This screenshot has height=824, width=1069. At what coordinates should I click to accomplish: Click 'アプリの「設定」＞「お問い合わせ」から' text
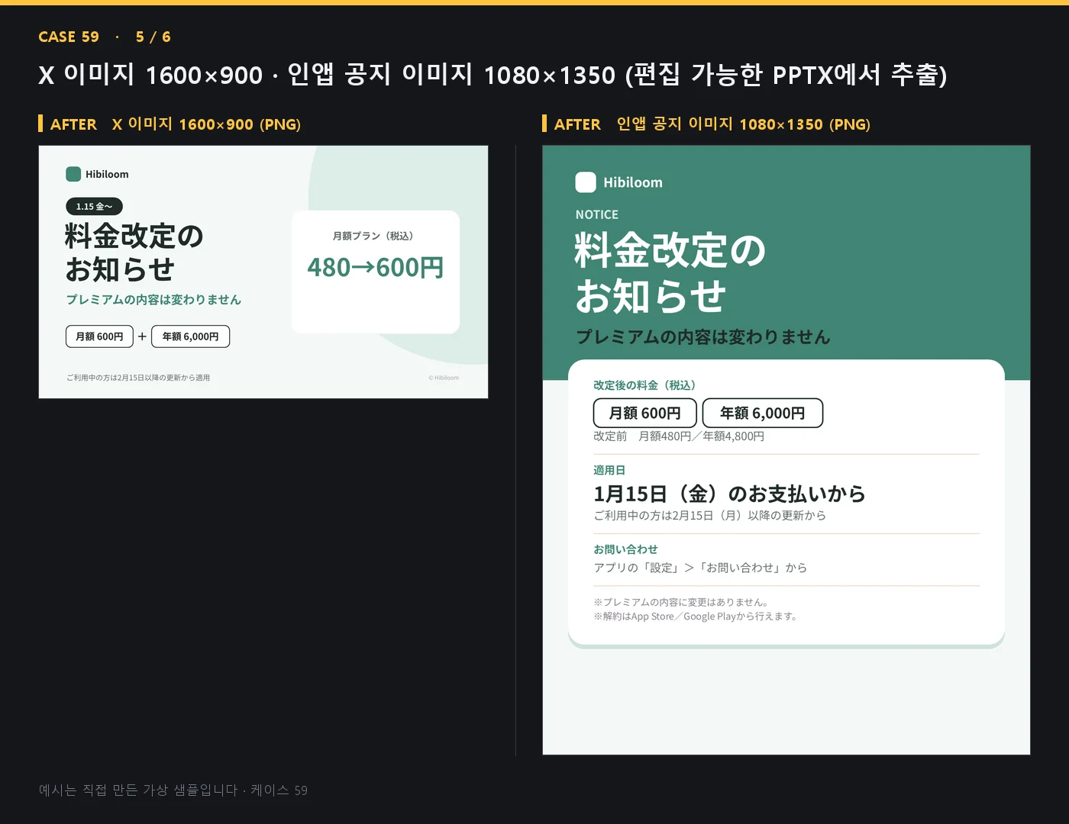700,568
